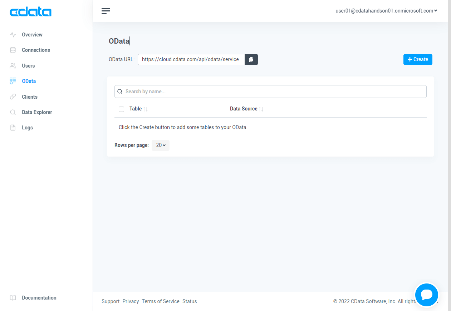Open the user account dropdown menu
Image resolution: width=451 pixels, height=311 pixels.
pyautogui.click(x=386, y=11)
